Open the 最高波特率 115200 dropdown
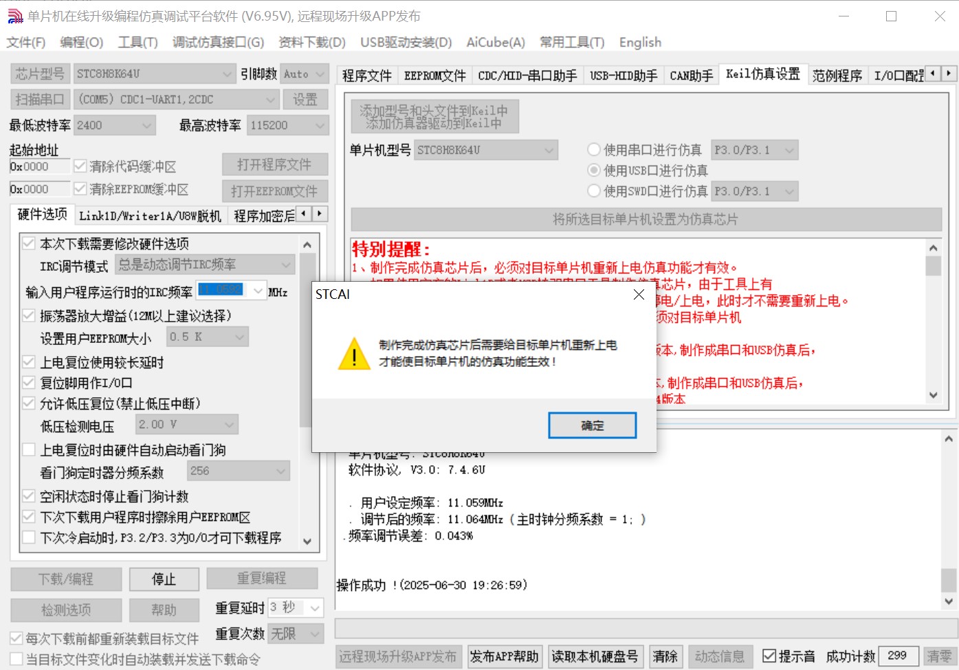Image resolution: width=959 pixels, height=670 pixels. (288, 125)
